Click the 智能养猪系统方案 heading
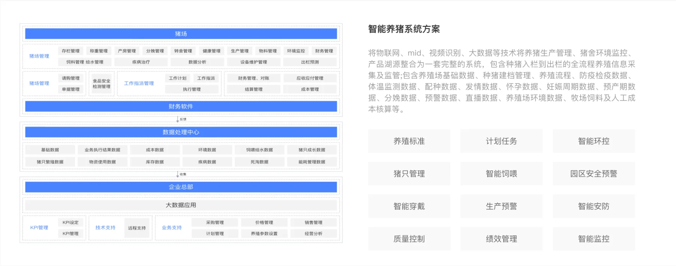 pos(404,29)
